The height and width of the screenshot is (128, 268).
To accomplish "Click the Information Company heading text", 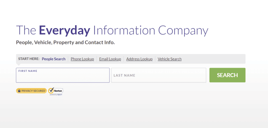I will pyautogui.click(x=151, y=30).
